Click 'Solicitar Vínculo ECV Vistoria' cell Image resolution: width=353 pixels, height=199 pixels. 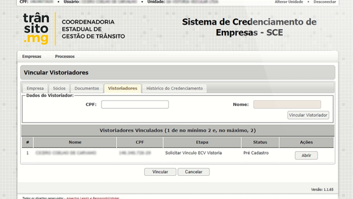(x=194, y=153)
